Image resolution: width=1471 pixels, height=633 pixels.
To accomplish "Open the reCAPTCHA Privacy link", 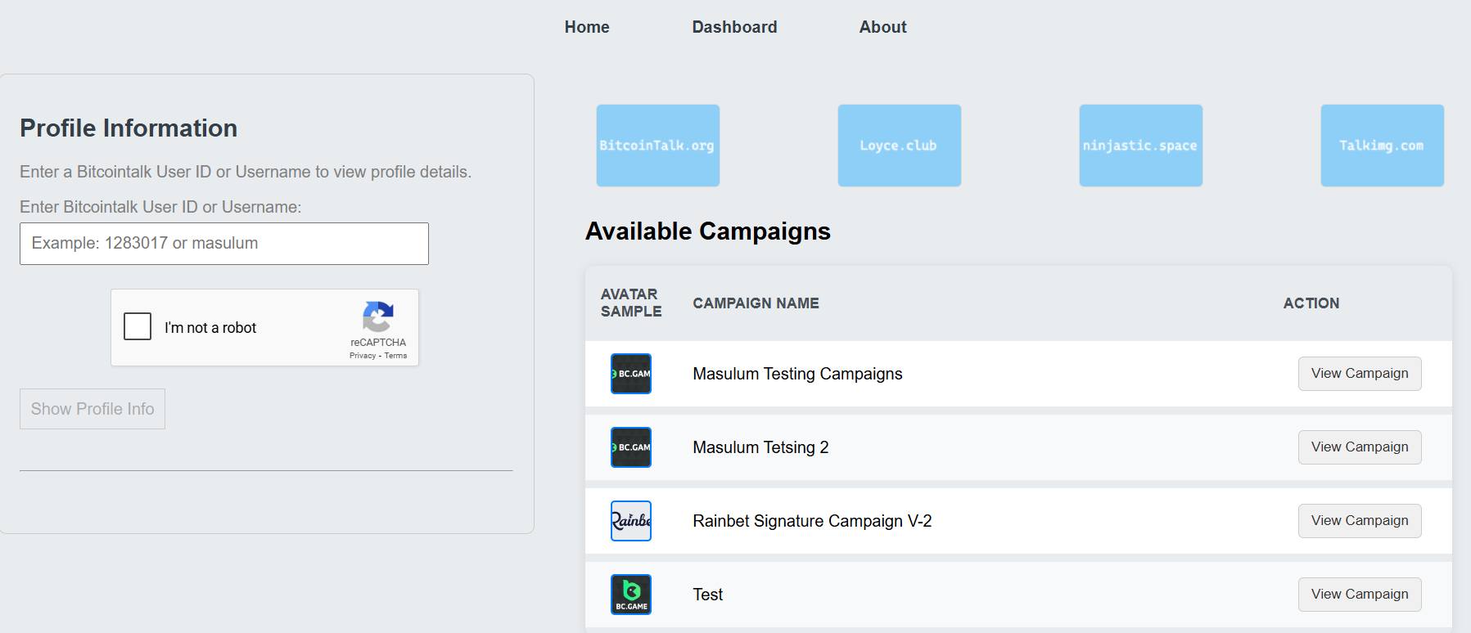I will point(362,356).
